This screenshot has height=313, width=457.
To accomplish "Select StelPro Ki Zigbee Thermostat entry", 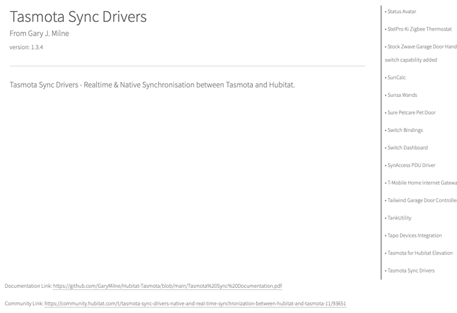I will (x=419, y=29).
